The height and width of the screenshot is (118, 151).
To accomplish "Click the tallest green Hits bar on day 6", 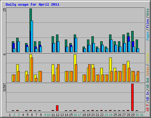I will [31, 15].
